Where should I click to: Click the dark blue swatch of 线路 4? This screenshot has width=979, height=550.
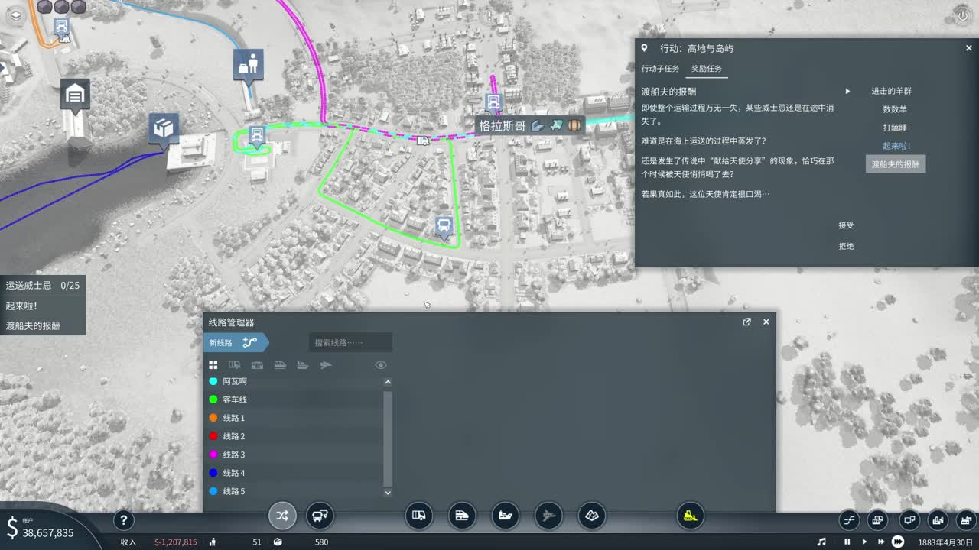[x=213, y=473]
